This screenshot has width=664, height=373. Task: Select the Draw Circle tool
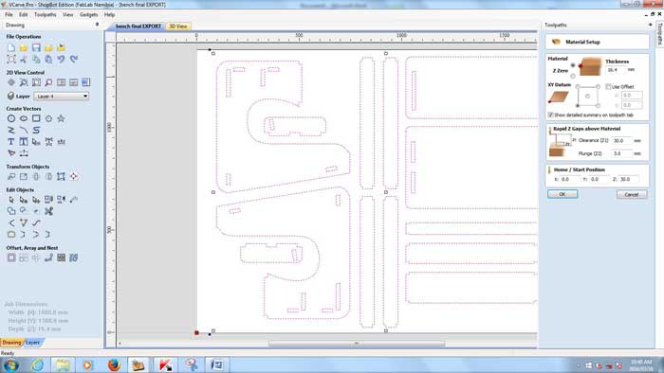(x=11, y=118)
